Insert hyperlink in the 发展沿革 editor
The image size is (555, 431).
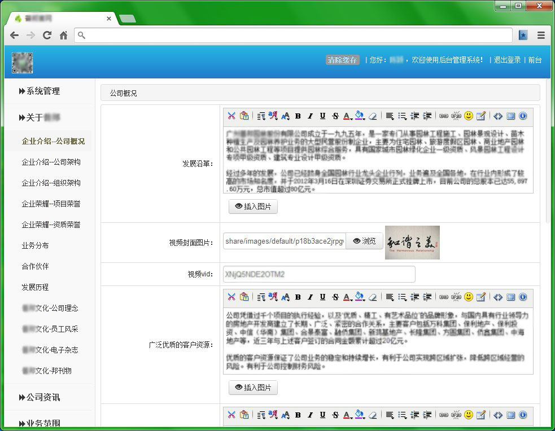tap(444, 116)
